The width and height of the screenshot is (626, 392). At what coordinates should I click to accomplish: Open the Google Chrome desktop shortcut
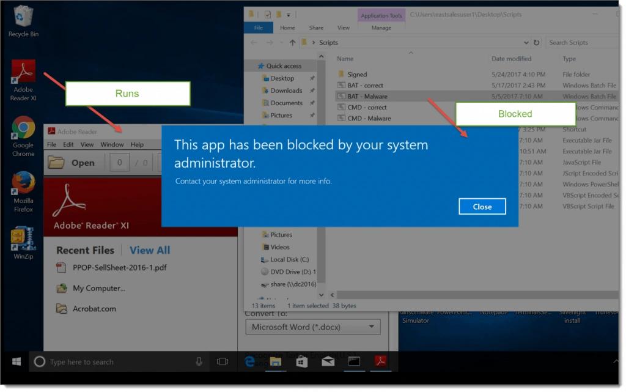[x=23, y=136]
